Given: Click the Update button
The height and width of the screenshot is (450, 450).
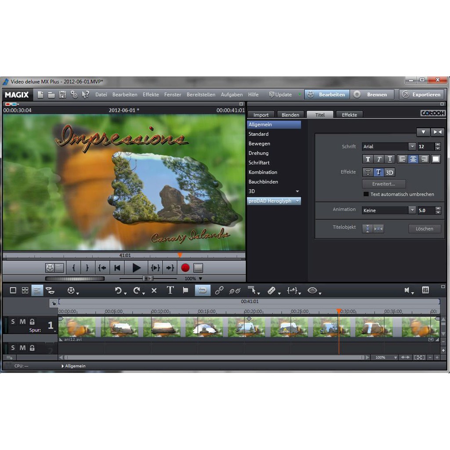Looking at the screenshot, I should tap(280, 94).
